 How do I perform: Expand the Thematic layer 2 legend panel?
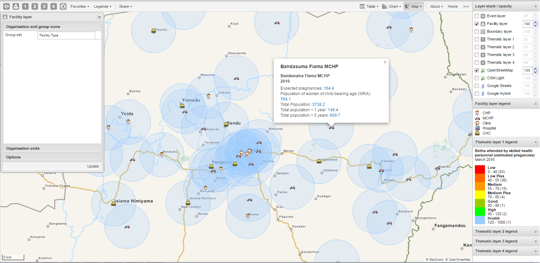pyautogui.click(x=536, y=232)
